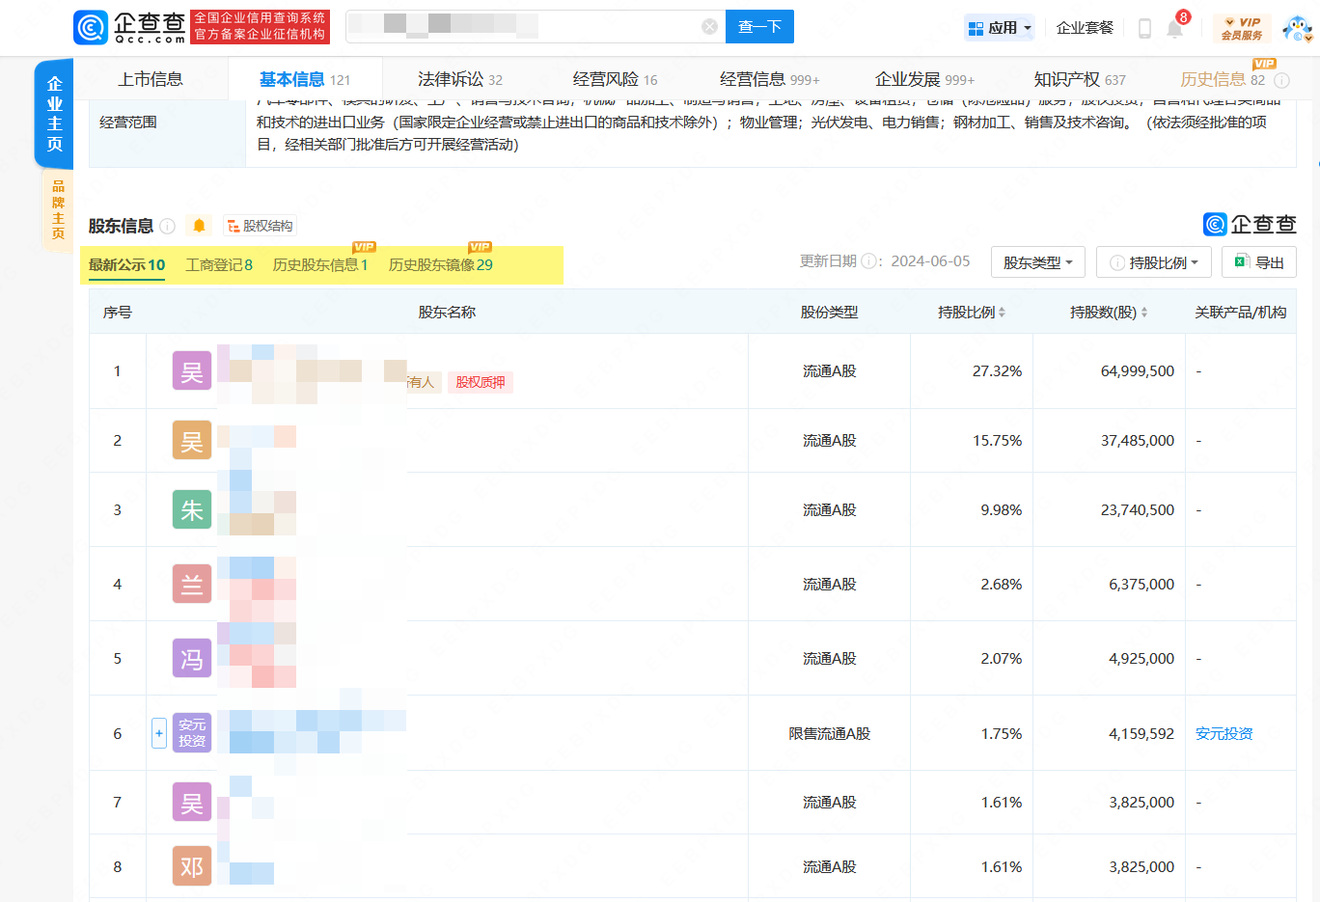Click the mobile phone icon in header
Screen dimensions: 1320x902
click(1144, 28)
